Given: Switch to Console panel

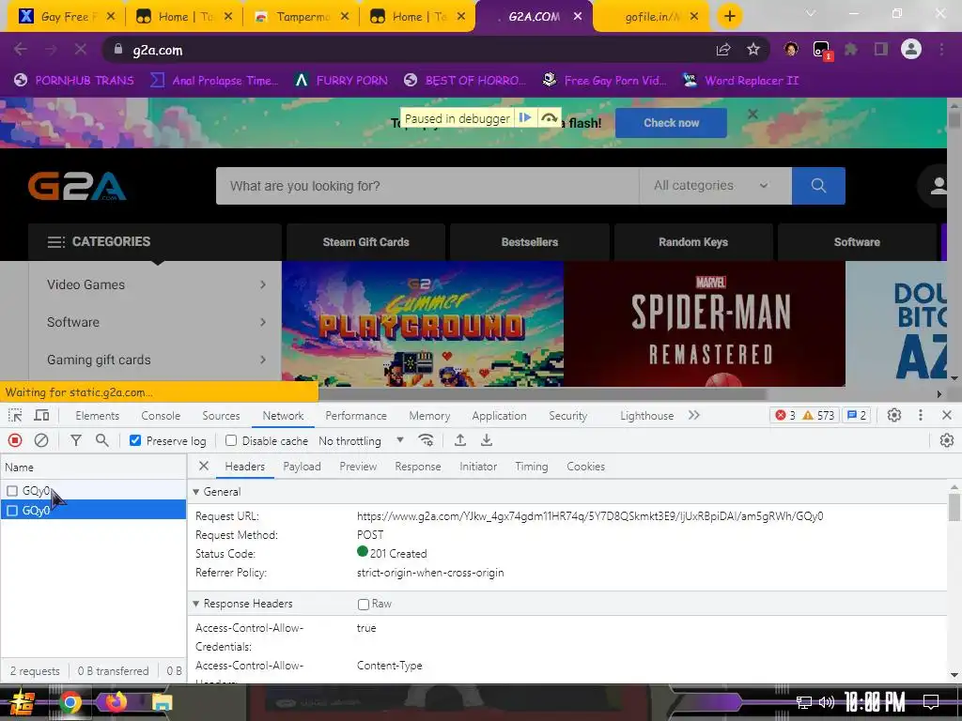Looking at the screenshot, I should coord(161,416).
